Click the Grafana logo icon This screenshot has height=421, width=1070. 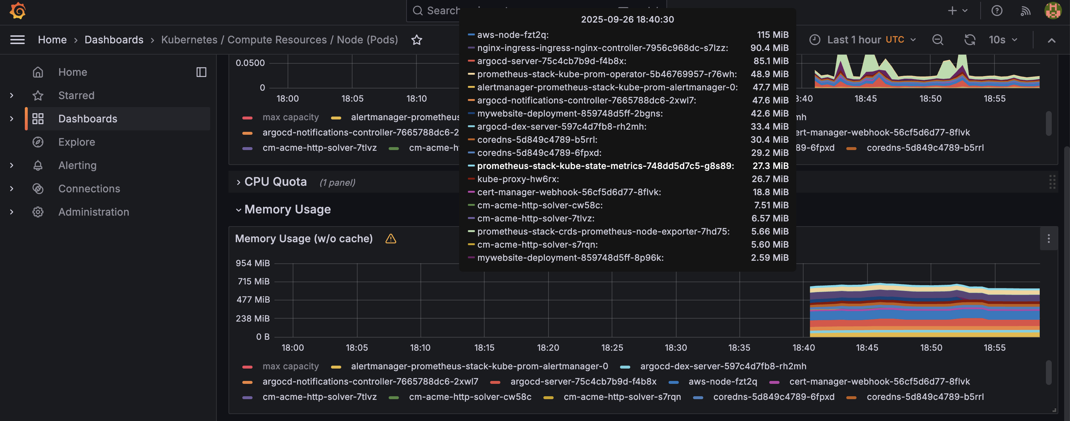18,11
